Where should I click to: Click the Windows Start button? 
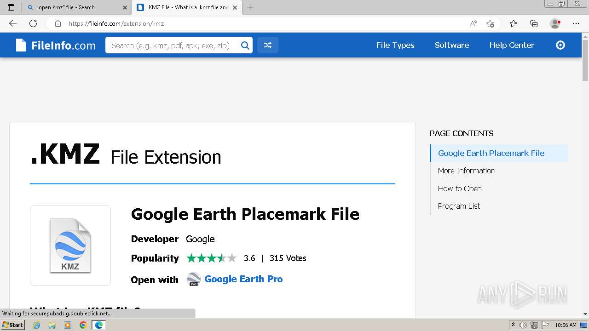12,325
